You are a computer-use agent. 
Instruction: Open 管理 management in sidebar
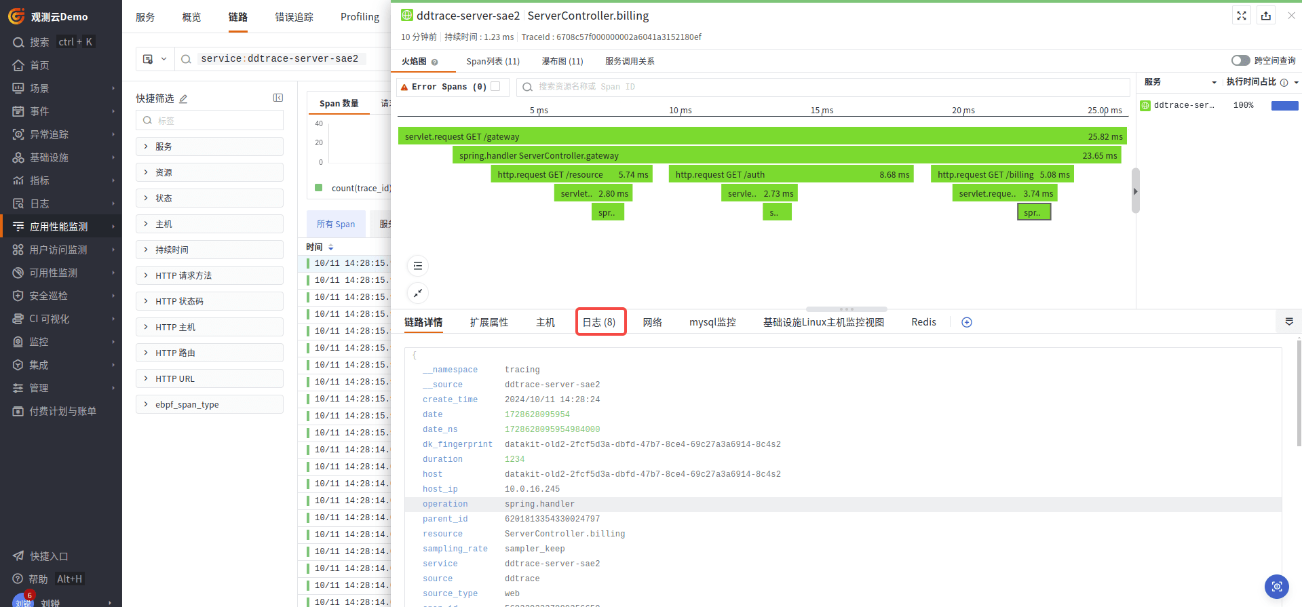click(61, 388)
